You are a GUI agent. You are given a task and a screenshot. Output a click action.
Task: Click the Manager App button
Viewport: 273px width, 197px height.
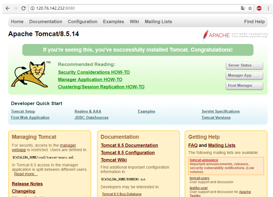point(244,75)
